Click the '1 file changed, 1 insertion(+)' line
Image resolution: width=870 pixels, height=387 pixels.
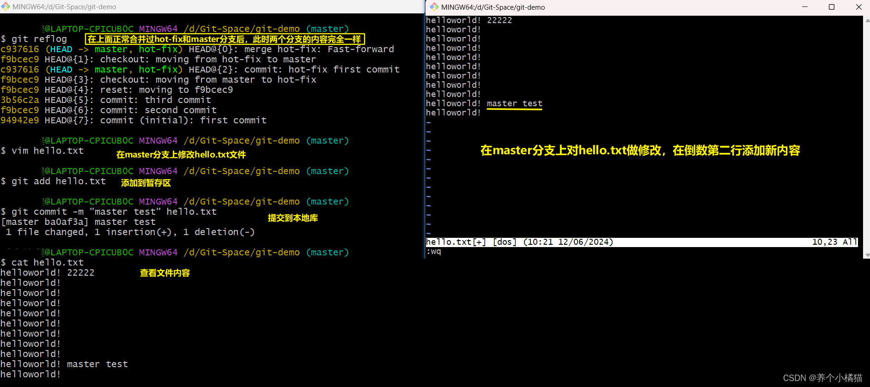point(130,232)
